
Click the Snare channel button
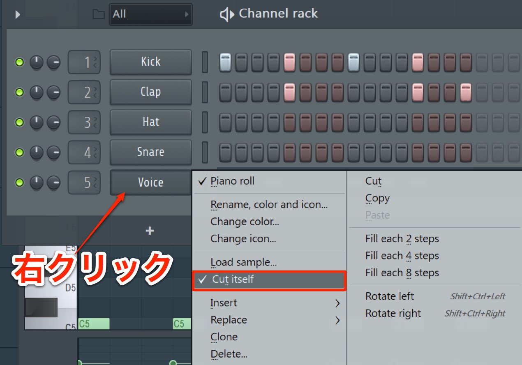150,152
